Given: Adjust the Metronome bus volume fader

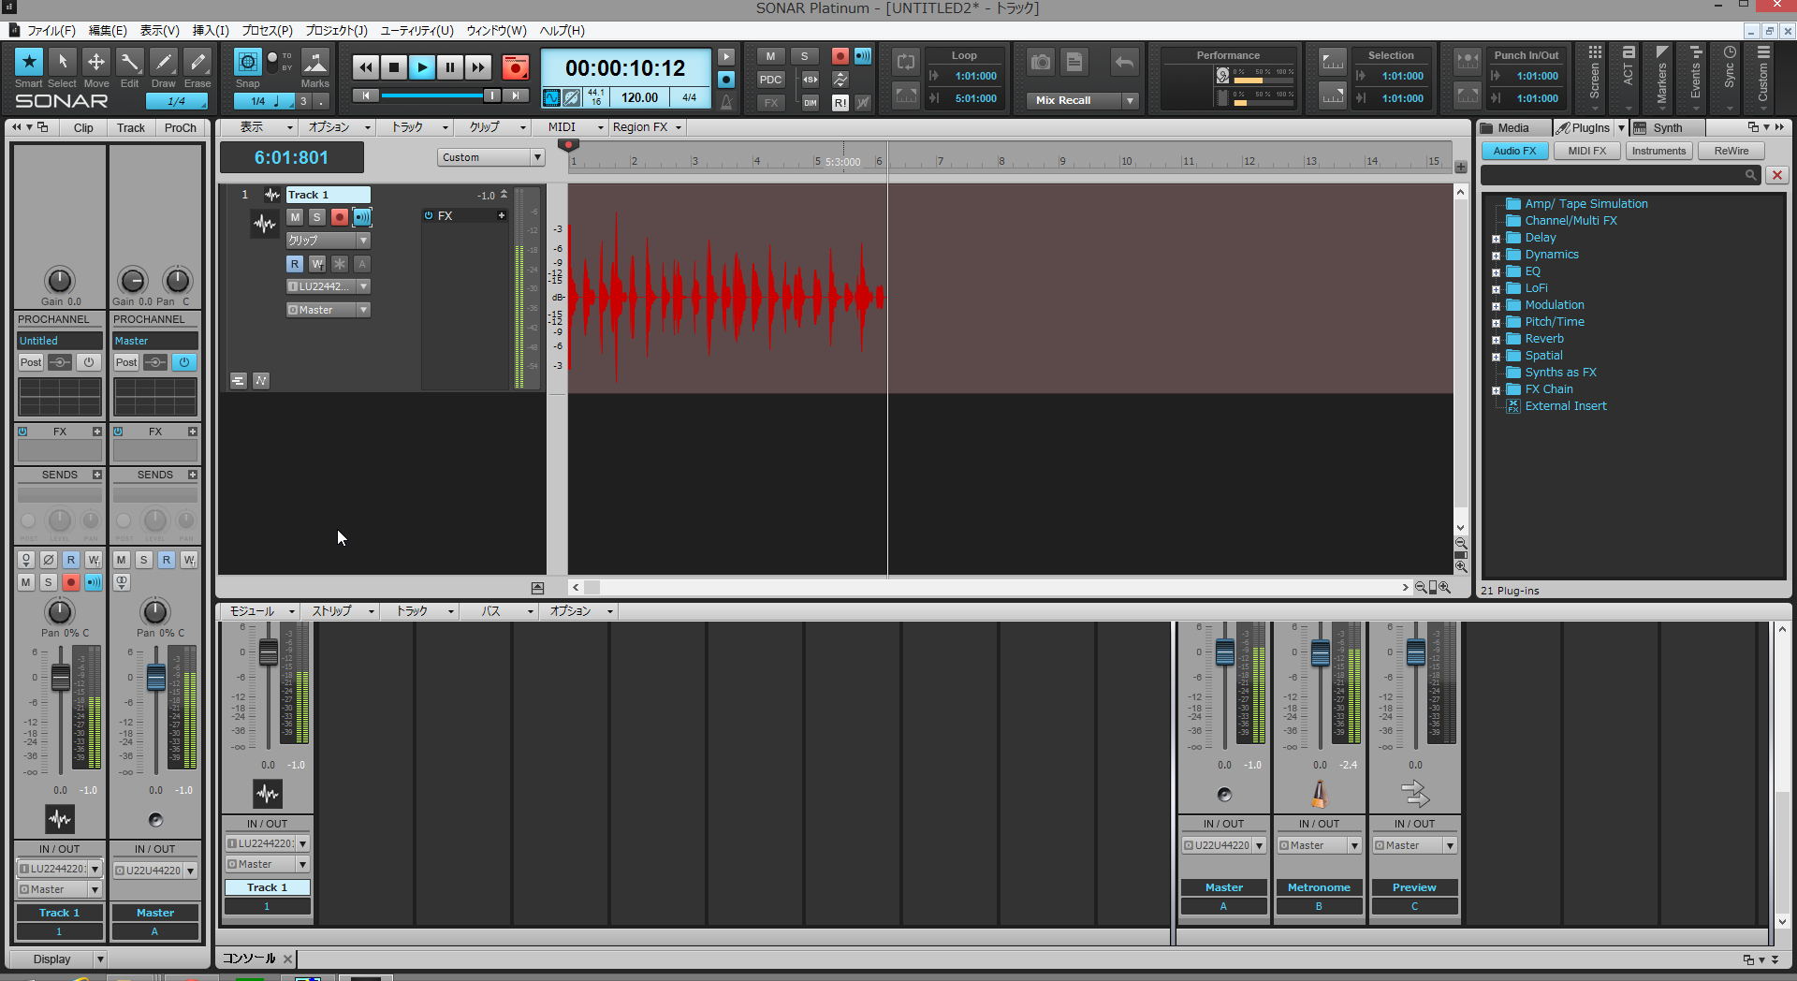Looking at the screenshot, I should coord(1320,652).
